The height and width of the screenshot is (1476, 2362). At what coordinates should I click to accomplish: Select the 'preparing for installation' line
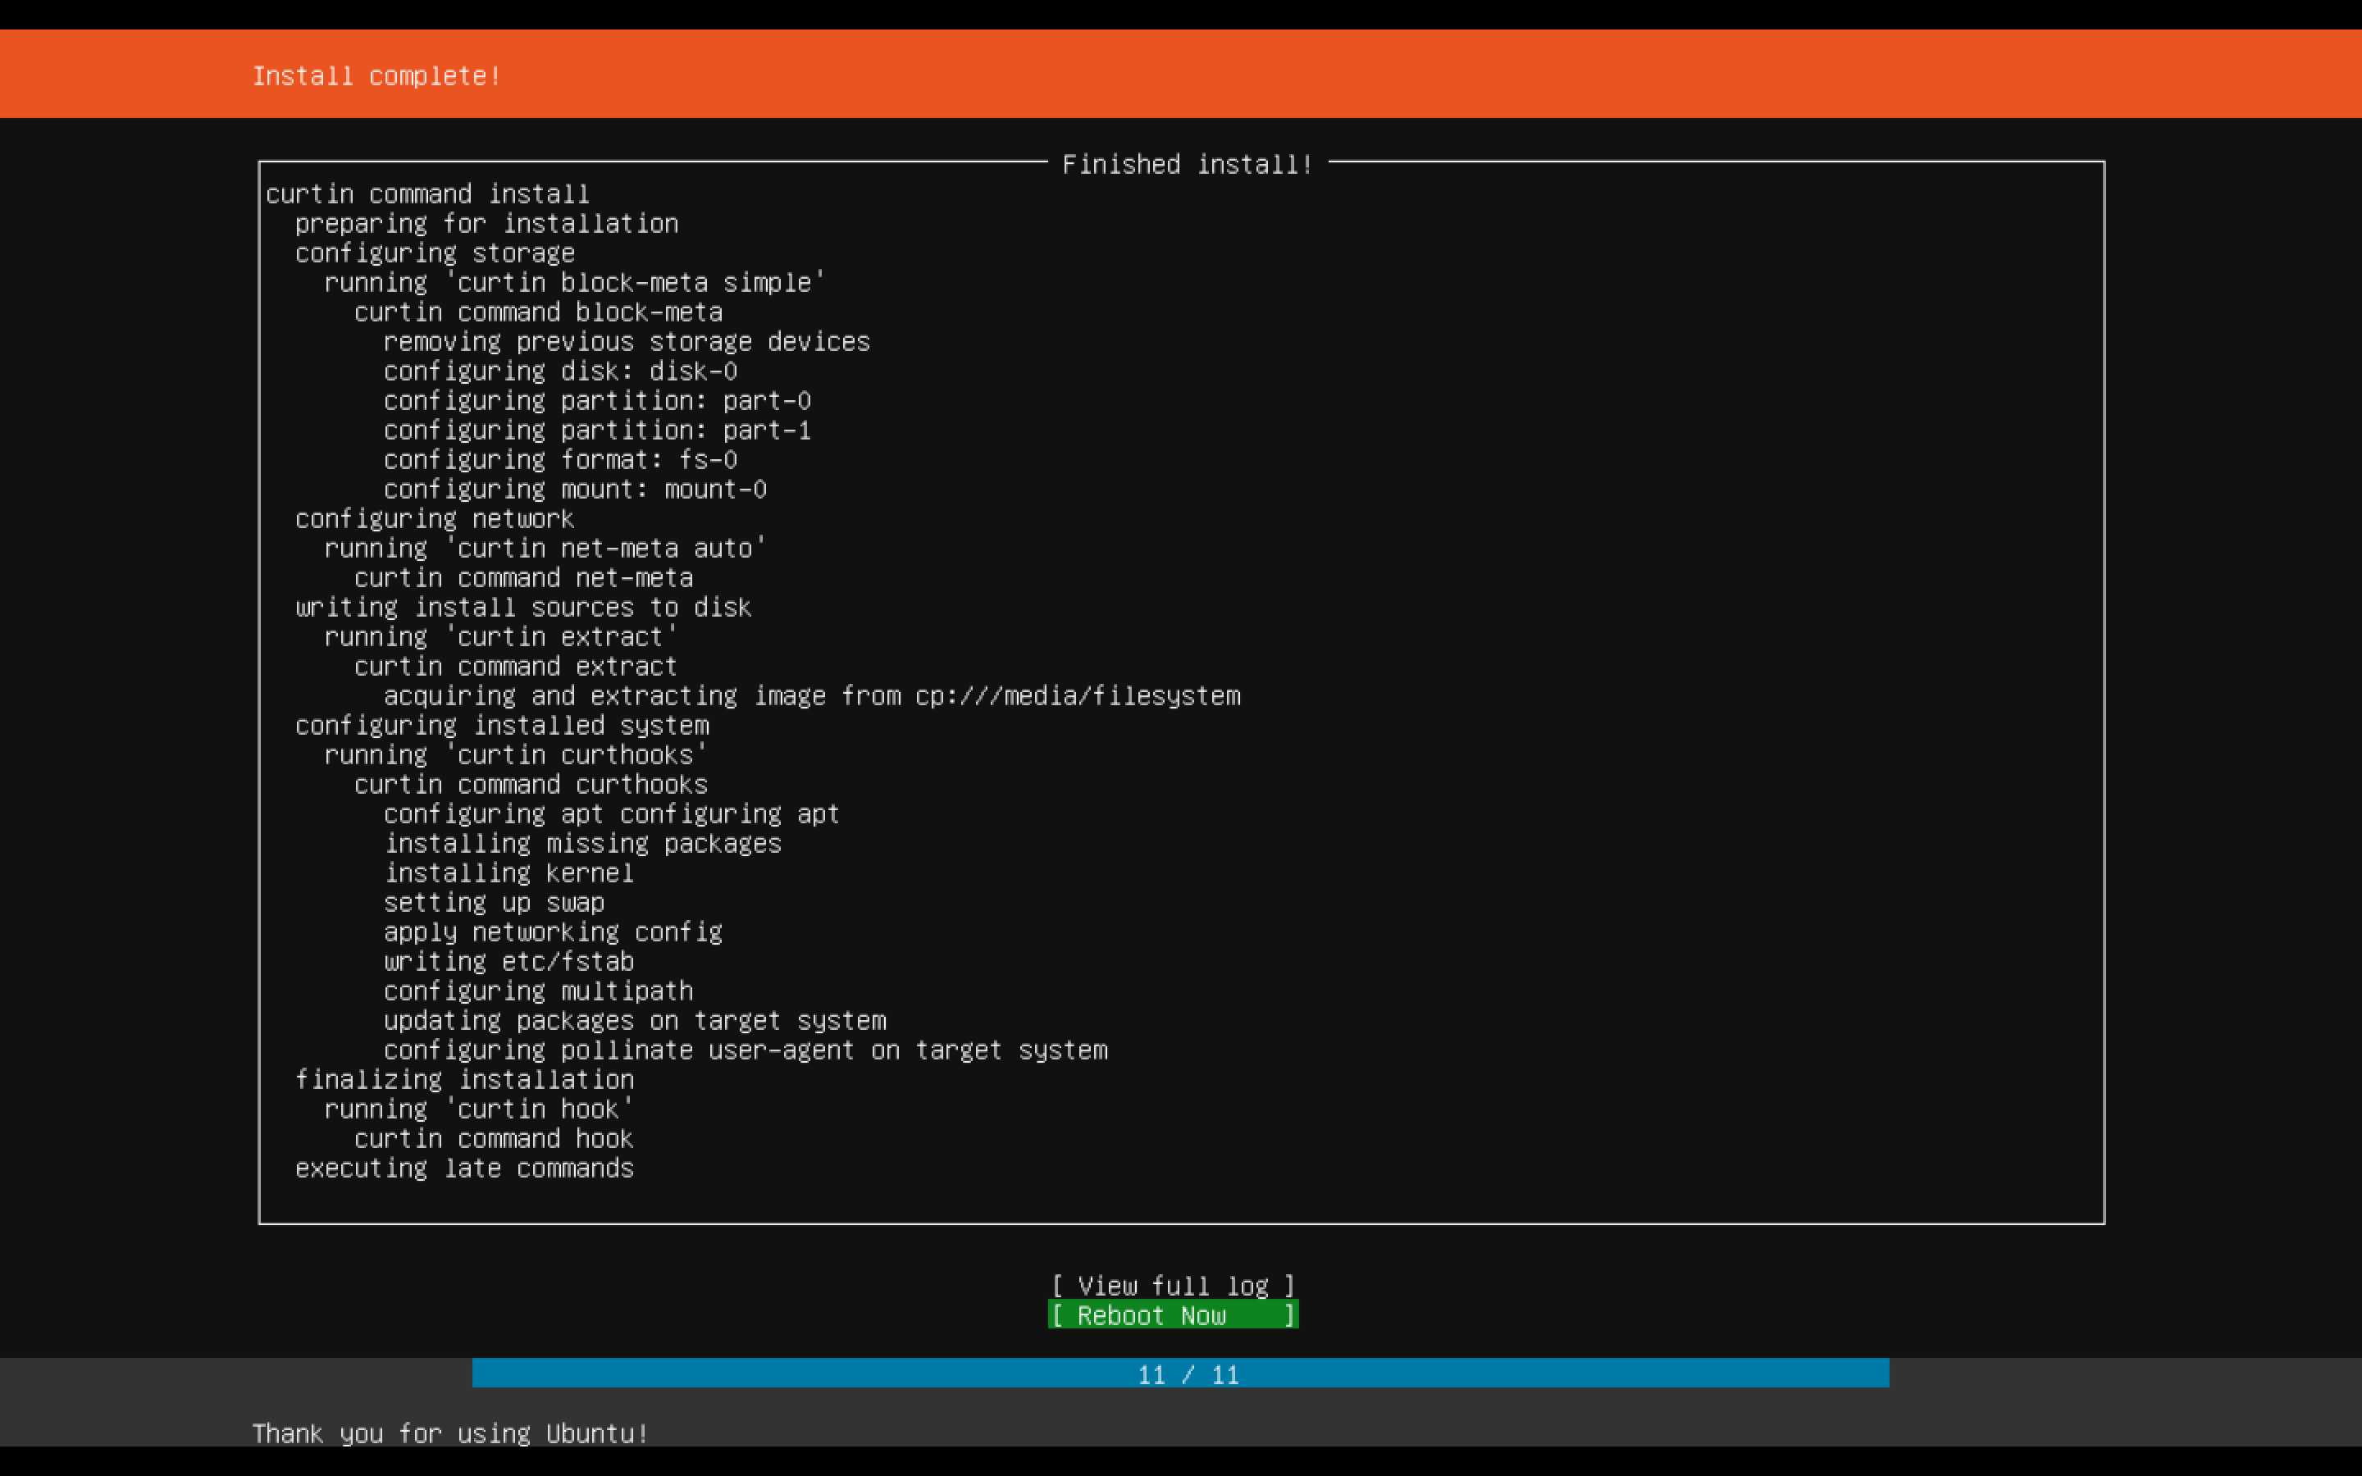[x=486, y=224]
